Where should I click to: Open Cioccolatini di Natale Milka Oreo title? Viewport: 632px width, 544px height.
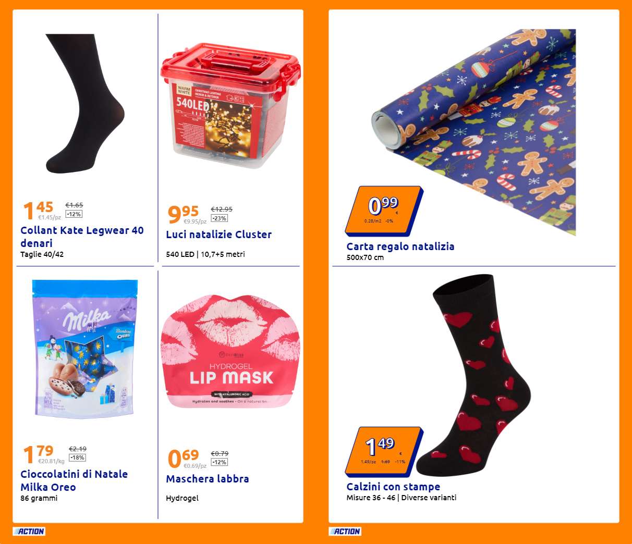pyautogui.click(x=74, y=480)
